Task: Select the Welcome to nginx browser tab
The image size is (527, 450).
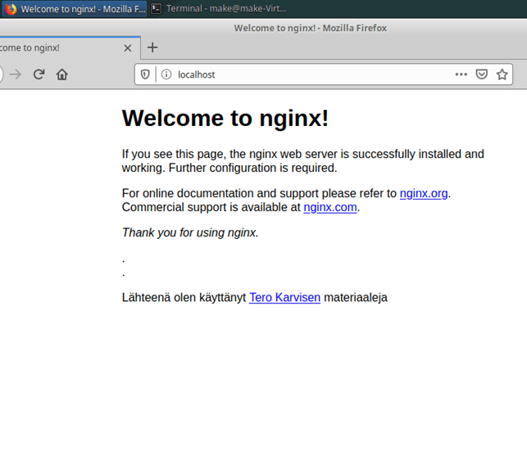Action: click(49, 48)
